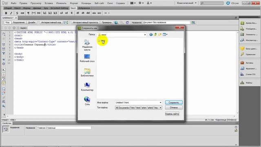Insert a List Item with the li icon
Image resolution: width=261 pixels, height=147 pixels.
pyautogui.click(x=72, y=13)
